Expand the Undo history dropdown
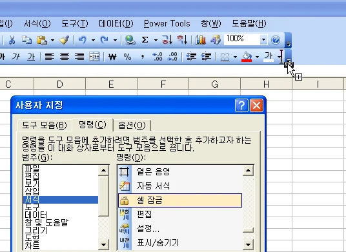Image resolution: width=346 pixels, height=252 pixels. click(93, 40)
